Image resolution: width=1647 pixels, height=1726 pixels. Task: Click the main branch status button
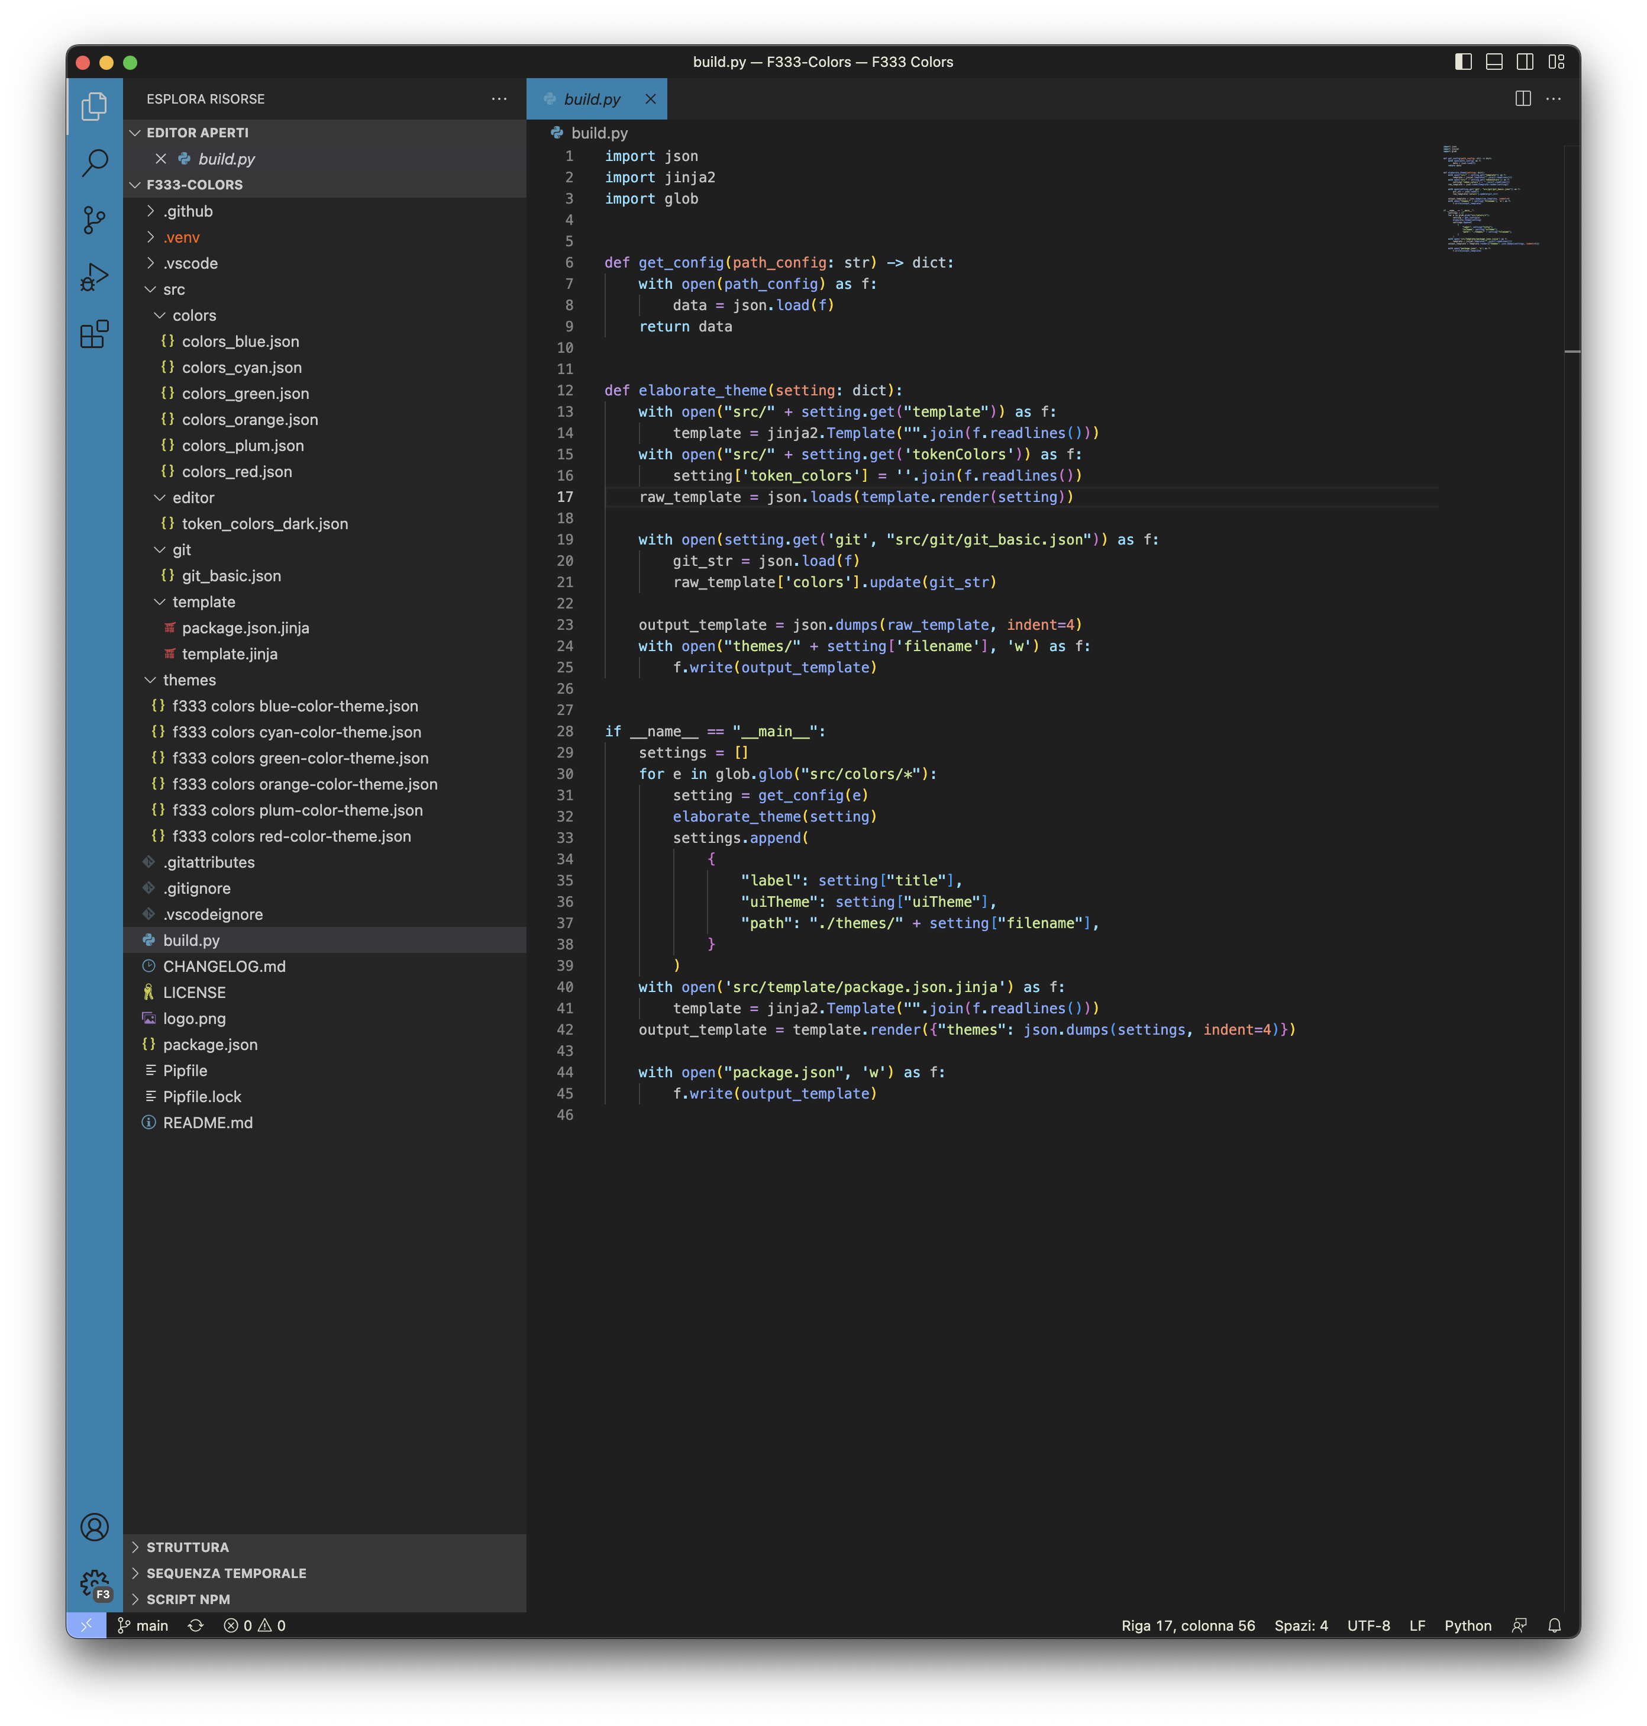(x=143, y=1626)
